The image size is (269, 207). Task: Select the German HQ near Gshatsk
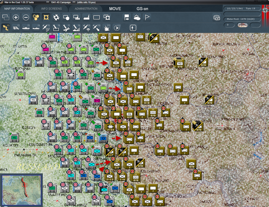pyautogui.click(x=14, y=138)
